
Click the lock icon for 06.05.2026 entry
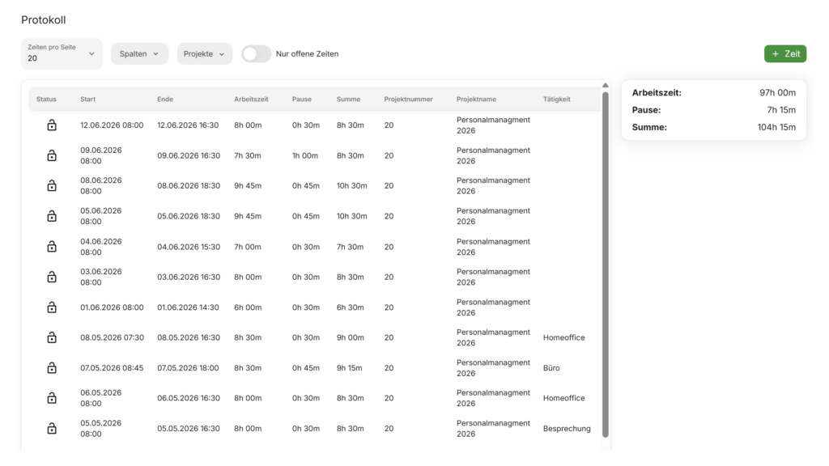pos(51,398)
